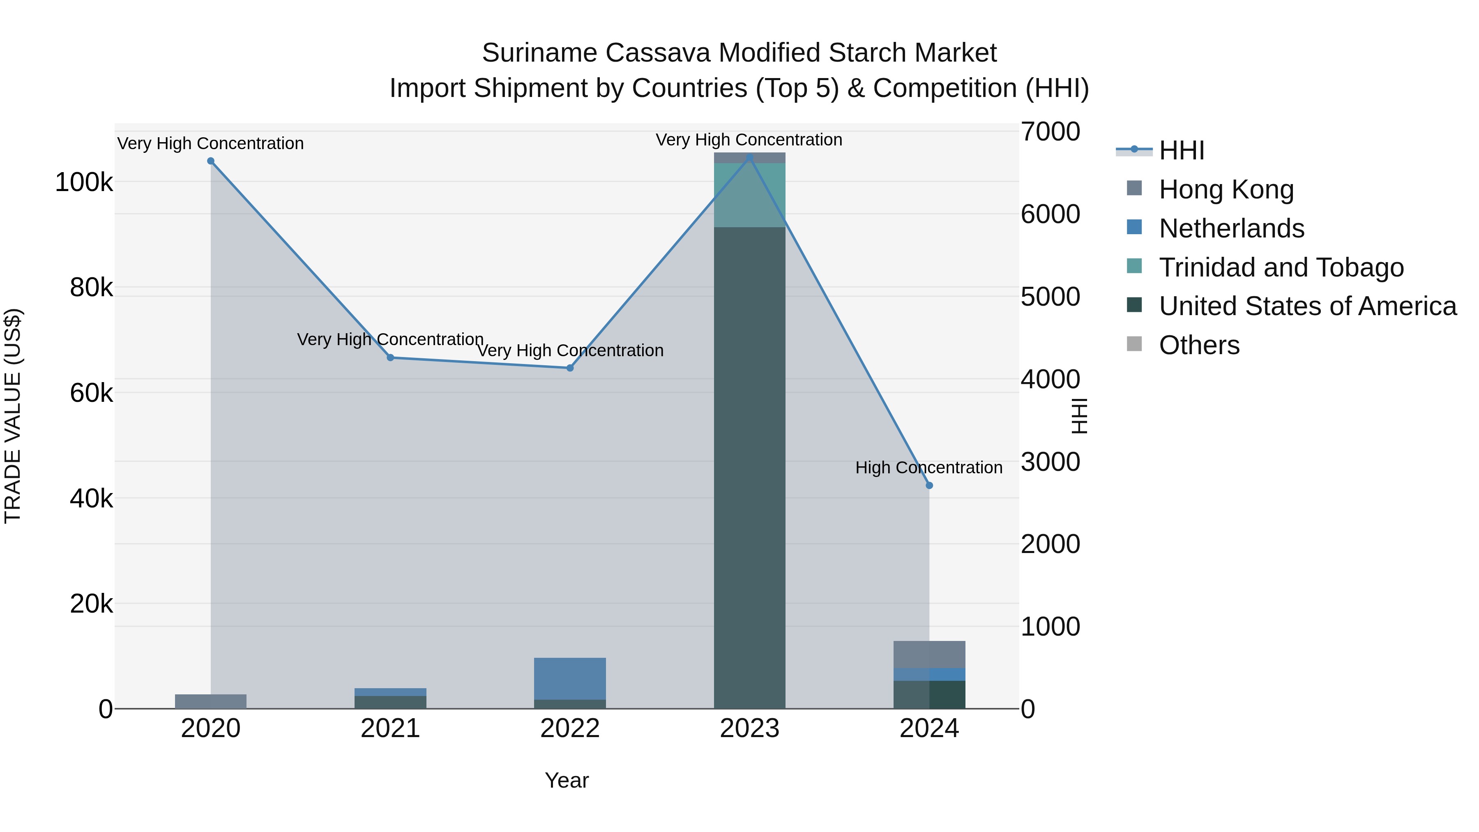The image size is (1479, 832).
Task: Click the 20k trade value tick
Action: pyautogui.click(x=91, y=604)
